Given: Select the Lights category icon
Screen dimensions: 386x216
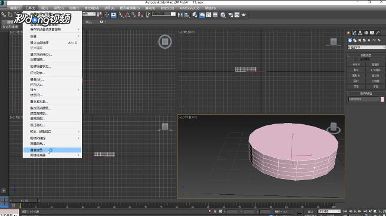Looking at the screenshot, I should point(359,40).
